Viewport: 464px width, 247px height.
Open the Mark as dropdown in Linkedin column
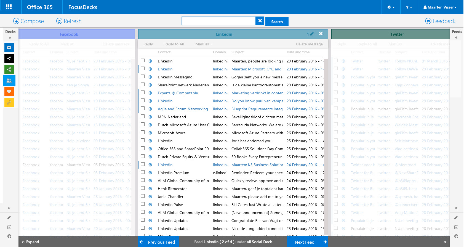(x=204, y=44)
